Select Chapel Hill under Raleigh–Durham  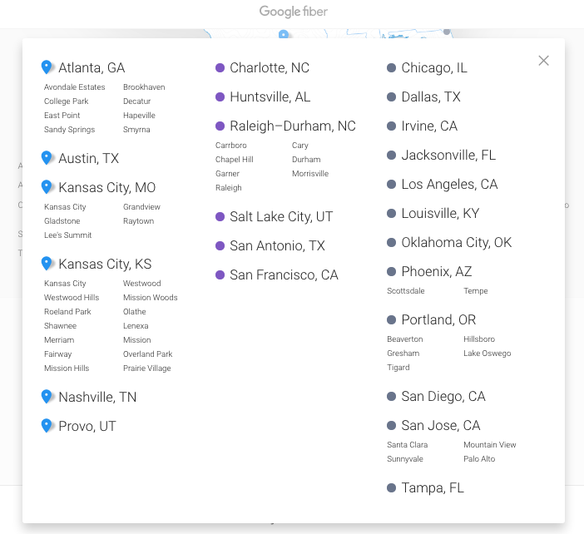(235, 160)
